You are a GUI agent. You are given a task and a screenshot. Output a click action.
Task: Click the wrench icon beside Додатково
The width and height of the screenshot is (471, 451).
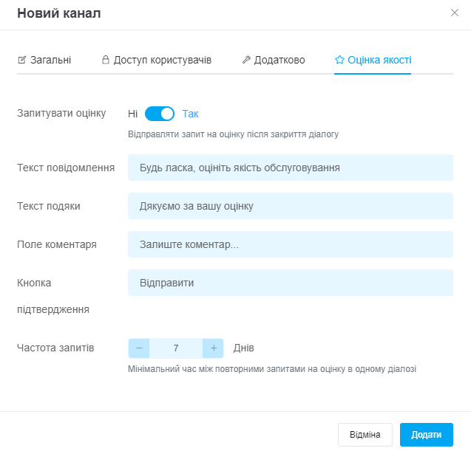click(x=246, y=60)
